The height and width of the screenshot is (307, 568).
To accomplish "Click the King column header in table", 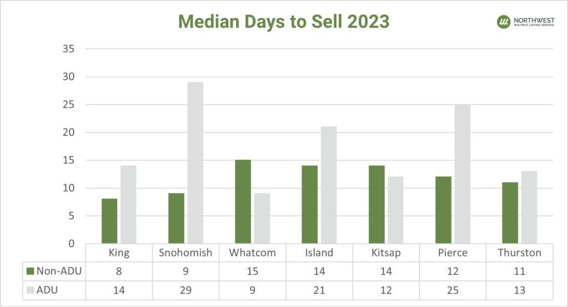I will click(x=120, y=253).
